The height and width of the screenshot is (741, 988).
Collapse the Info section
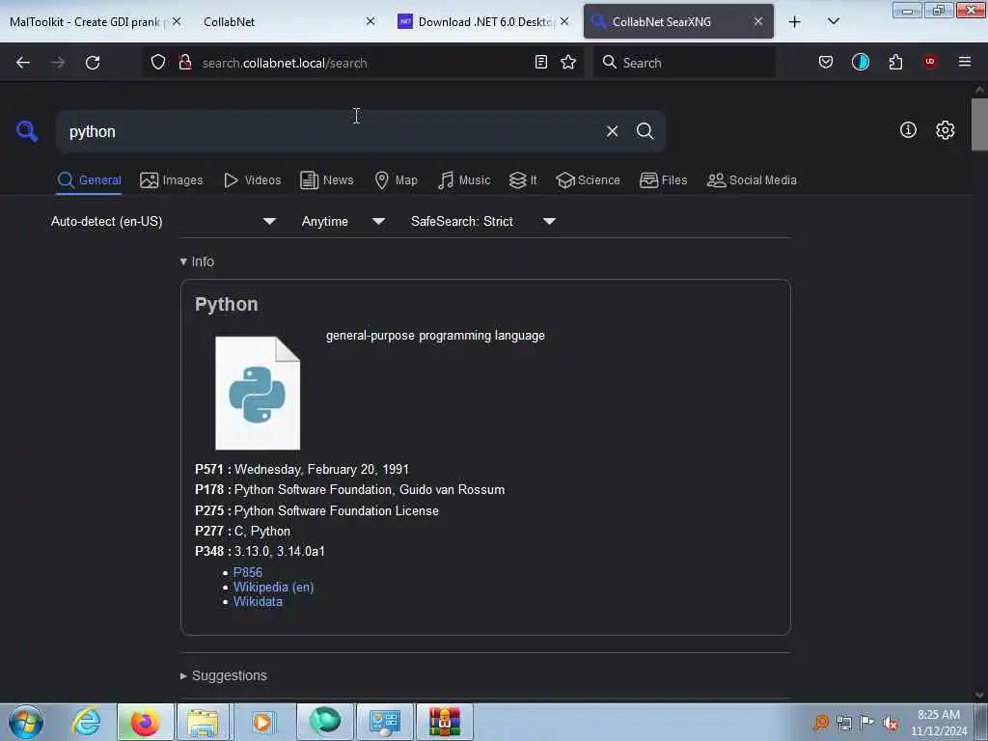coord(197,261)
